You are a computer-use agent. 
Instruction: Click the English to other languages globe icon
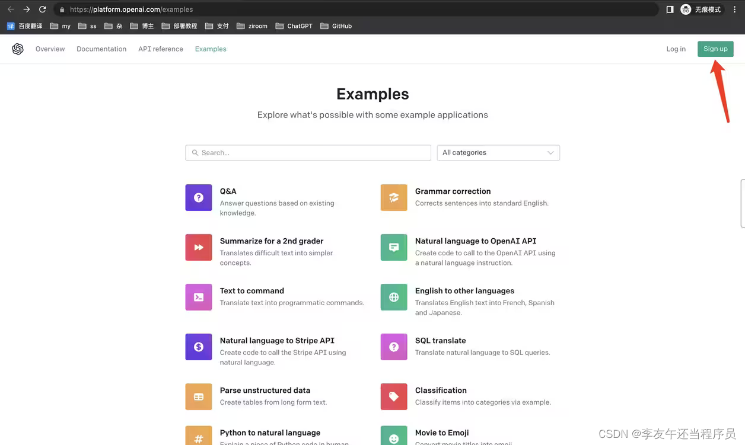coord(394,297)
